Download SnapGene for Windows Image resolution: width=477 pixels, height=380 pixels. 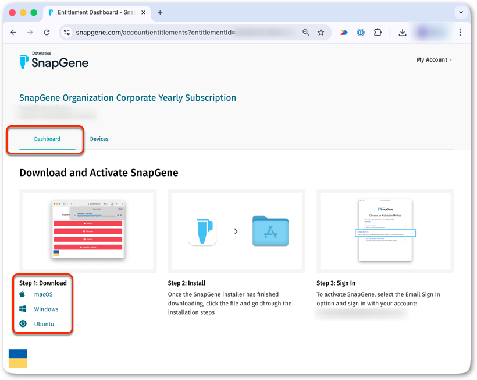[46, 309]
